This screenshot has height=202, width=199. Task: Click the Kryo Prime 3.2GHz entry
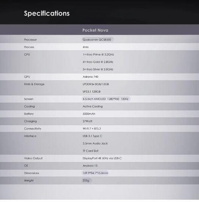pyautogui.click(x=98, y=54)
